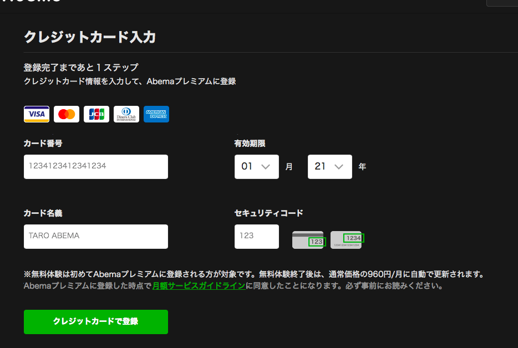Focus the セキュリティコード input field
This screenshot has height=348, width=518.
pyautogui.click(x=257, y=237)
